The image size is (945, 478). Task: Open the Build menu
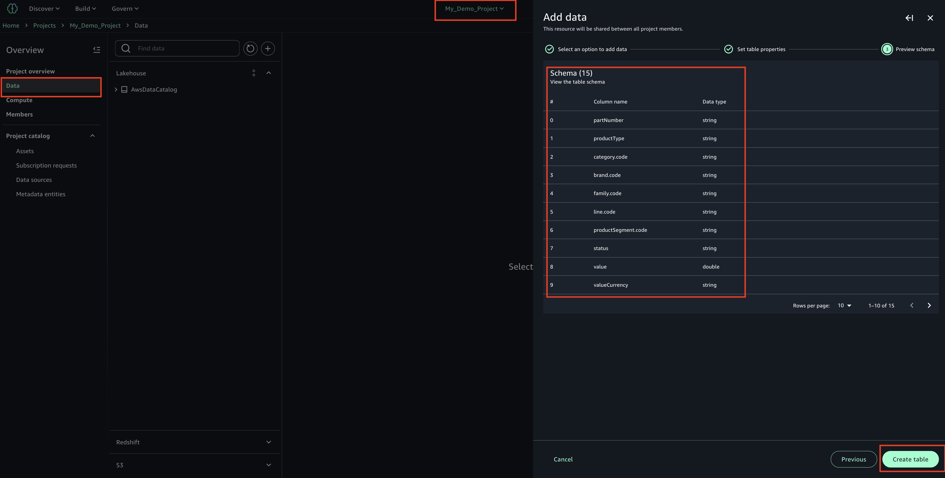pos(85,9)
